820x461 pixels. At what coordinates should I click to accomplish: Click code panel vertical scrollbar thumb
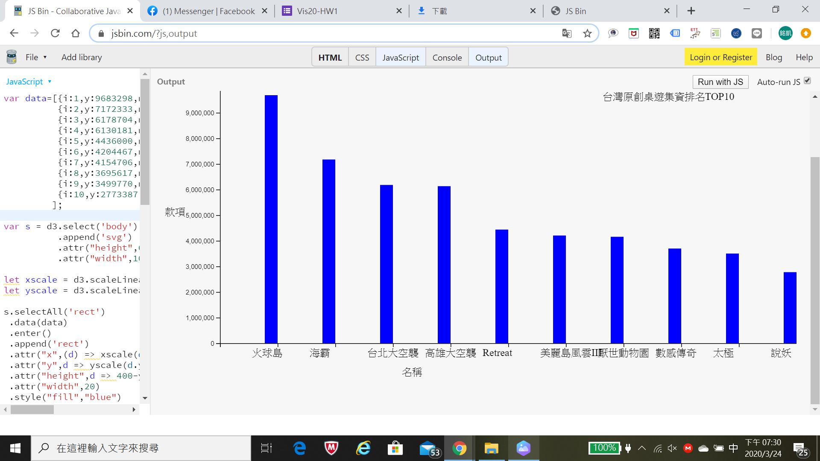click(145, 142)
